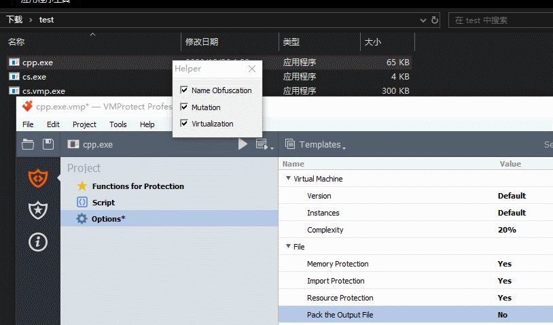
Task: Click the cs.vmp.exe application icon in Explorer
Action: pyautogui.click(x=14, y=90)
